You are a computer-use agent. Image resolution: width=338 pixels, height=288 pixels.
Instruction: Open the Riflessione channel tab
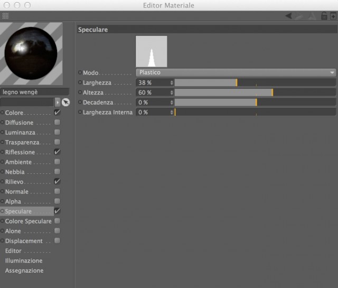coord(20,152)
